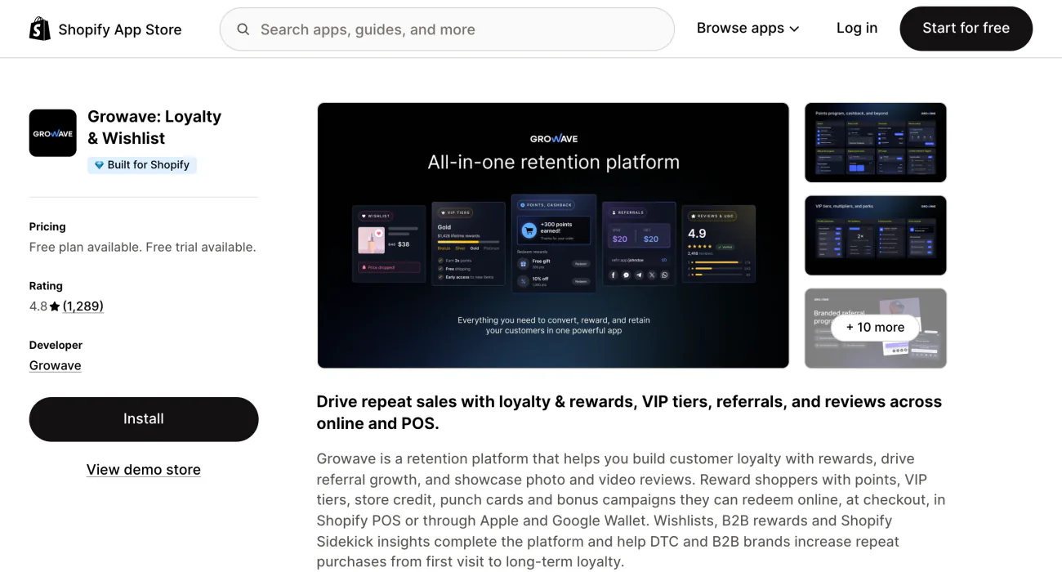Click the Rating label
Viewport: 1062px width, 572px height.
[x=46, y=286]
